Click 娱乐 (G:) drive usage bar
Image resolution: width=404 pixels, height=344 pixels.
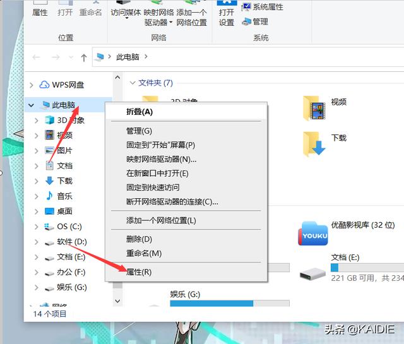tap(230, 303)
